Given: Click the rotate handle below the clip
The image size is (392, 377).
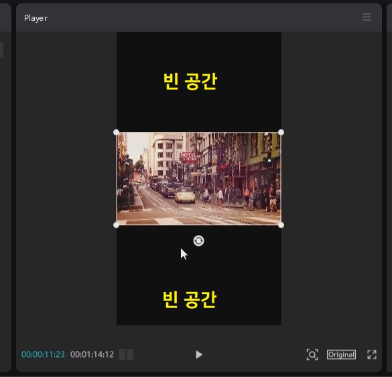Looking at the screenshot, I should pyautogui.click(x=198, y=241).
